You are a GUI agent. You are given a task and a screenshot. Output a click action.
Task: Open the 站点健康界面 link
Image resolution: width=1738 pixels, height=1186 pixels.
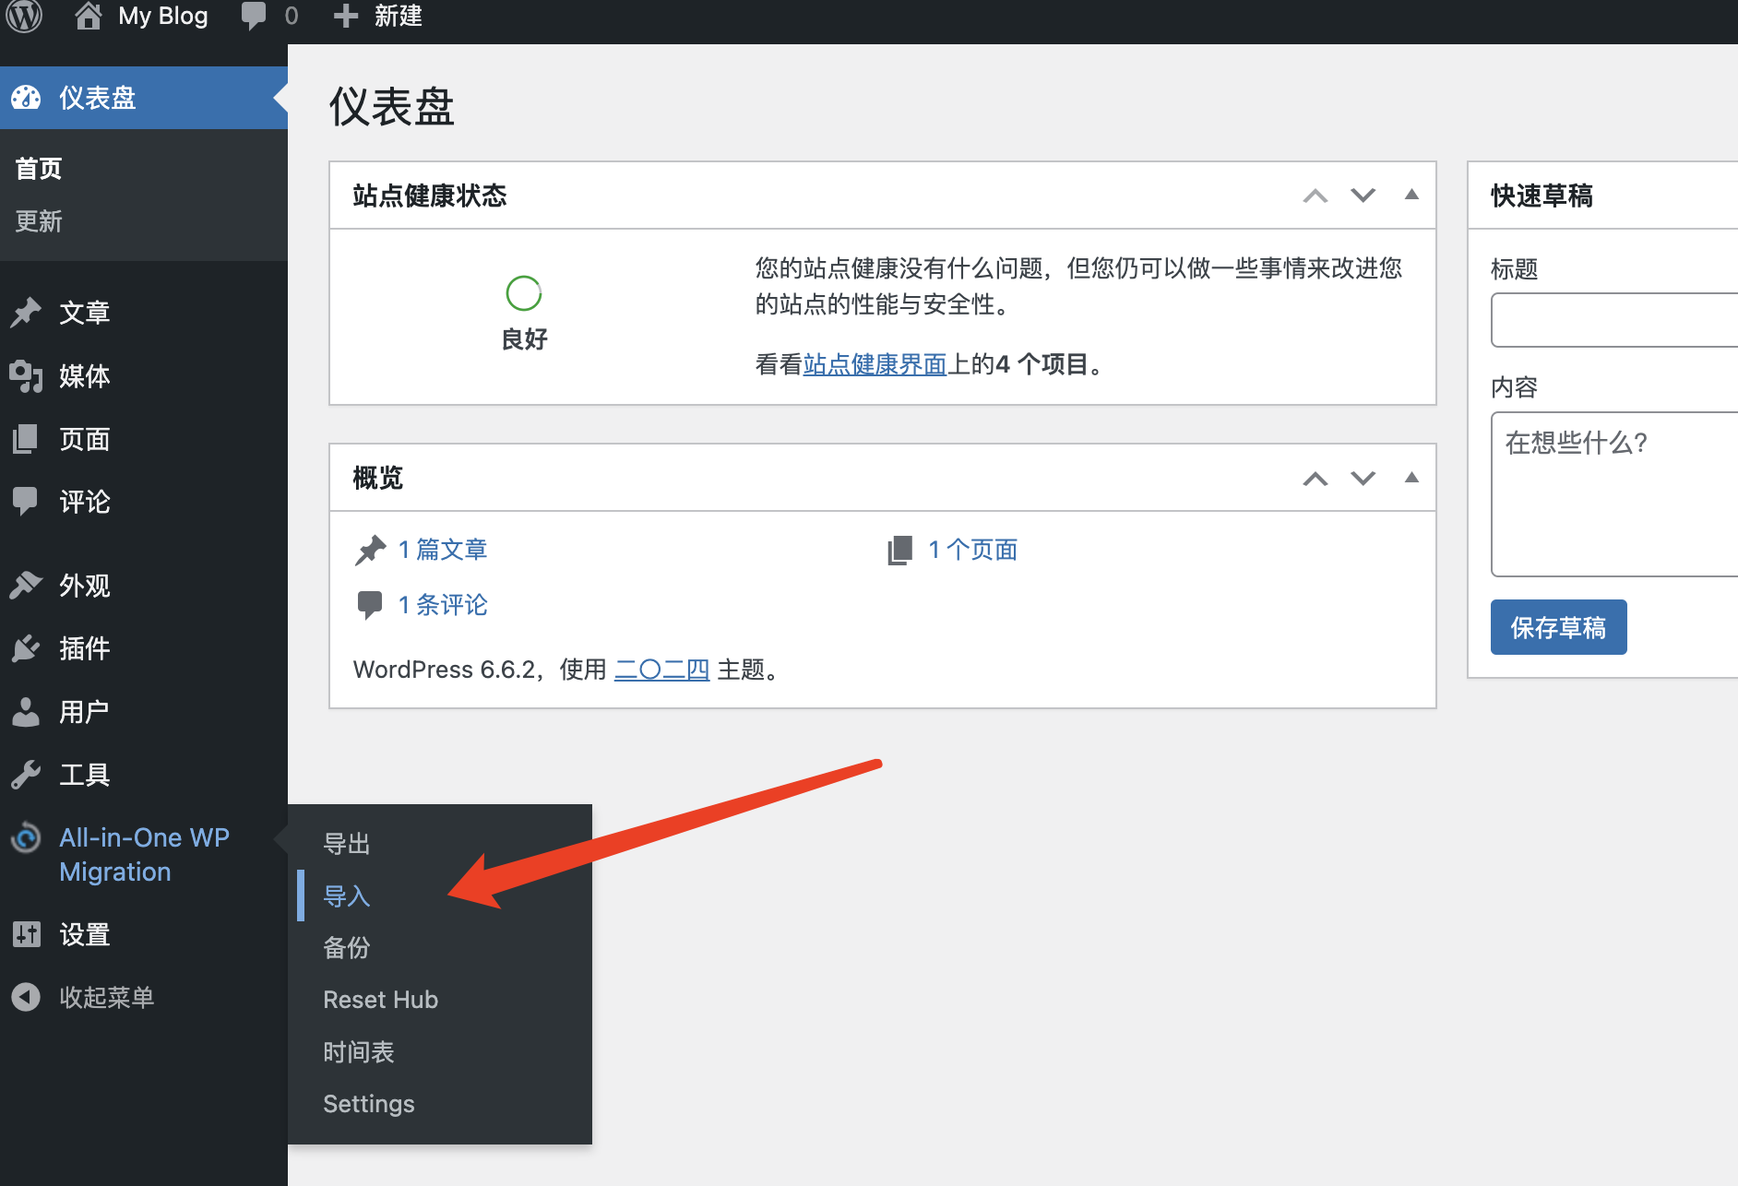click(x=875, y=364)
